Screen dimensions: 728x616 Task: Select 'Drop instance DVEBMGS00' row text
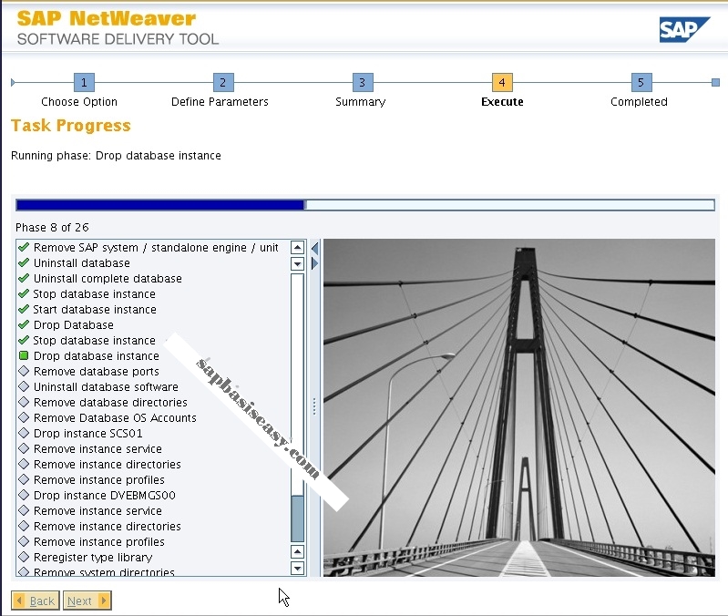point(105,495)
